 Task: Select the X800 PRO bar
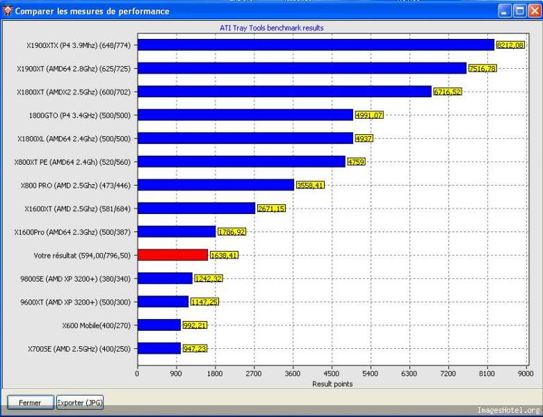click(216, 185)
